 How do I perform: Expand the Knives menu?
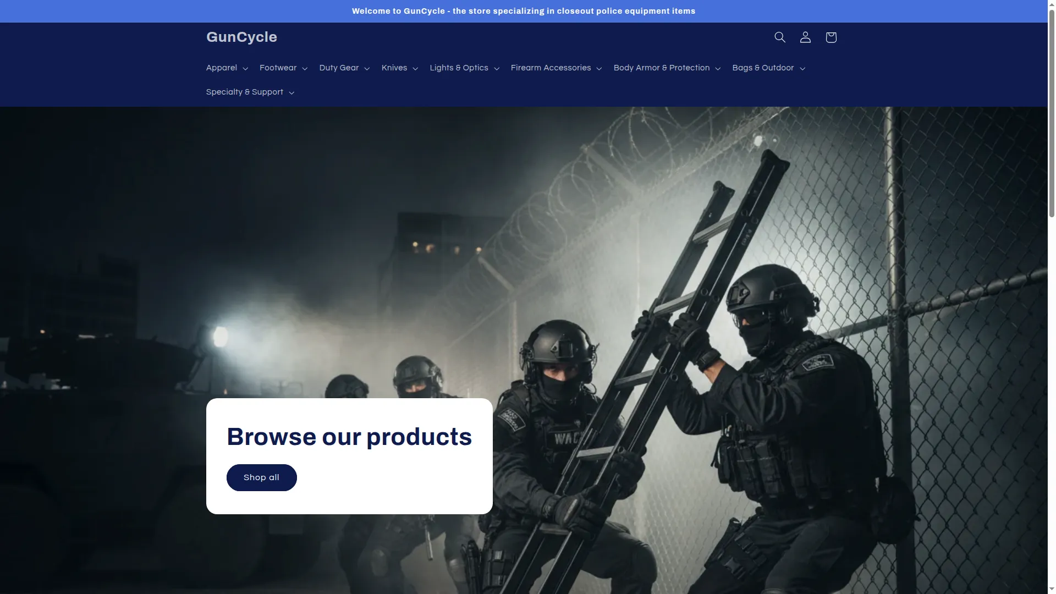[x=400, y=68]
